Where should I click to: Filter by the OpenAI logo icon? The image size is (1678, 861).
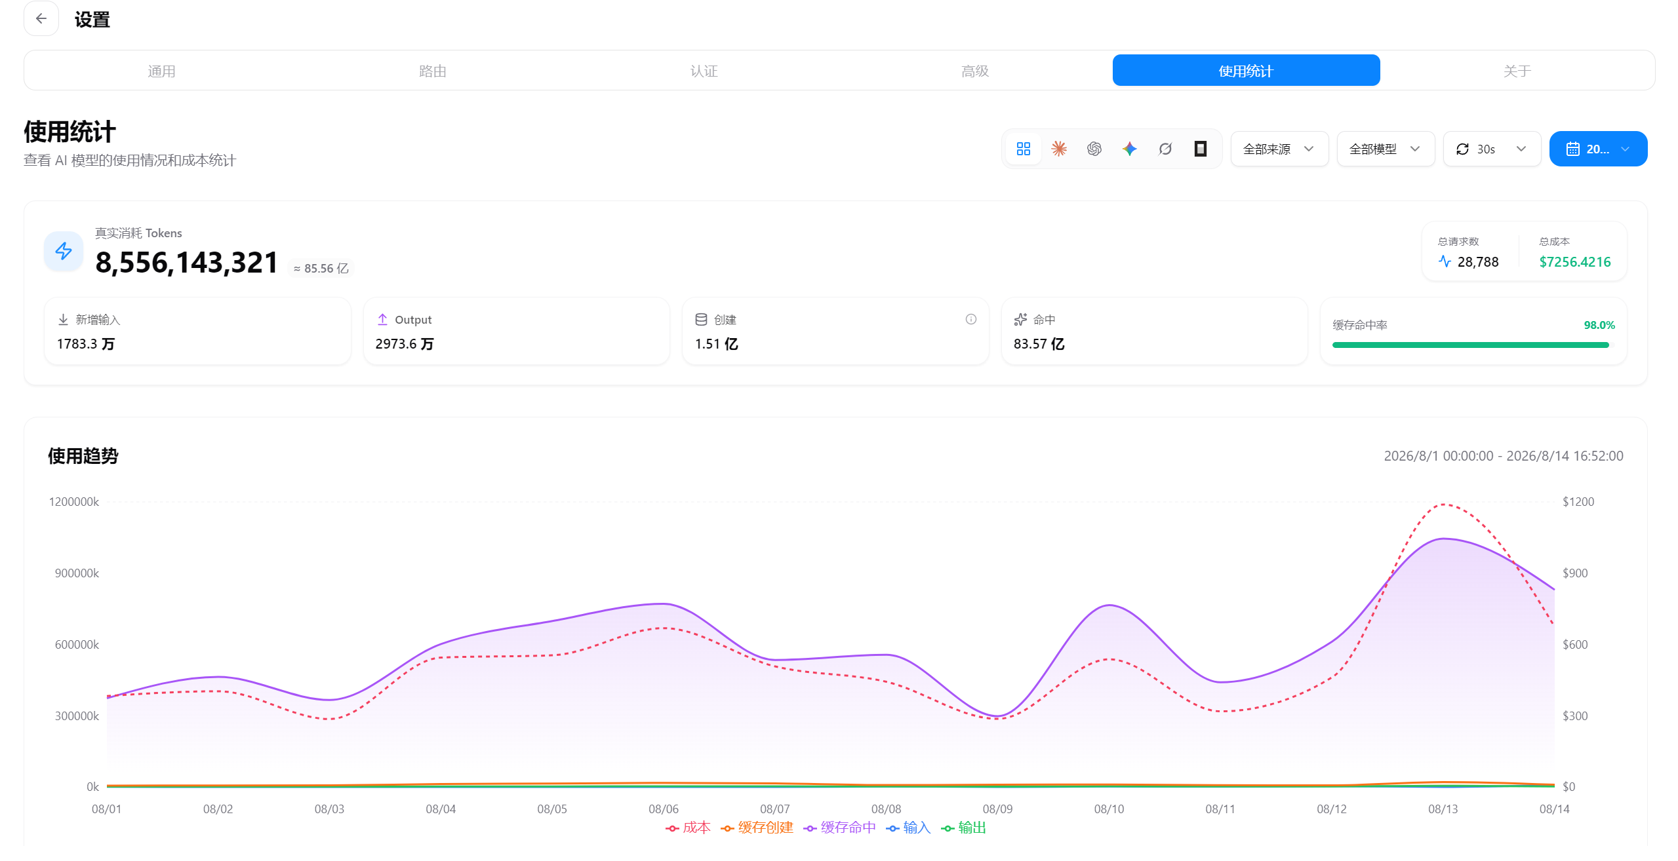click(x=1094, y=149)
